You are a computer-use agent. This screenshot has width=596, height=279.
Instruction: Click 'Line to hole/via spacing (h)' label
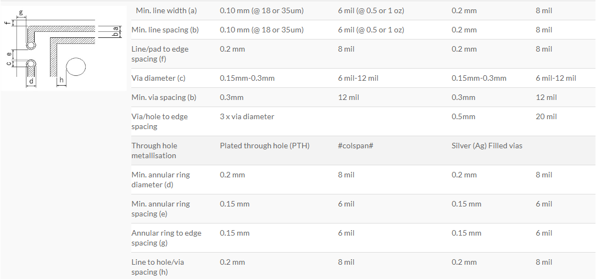coord(158,267)
